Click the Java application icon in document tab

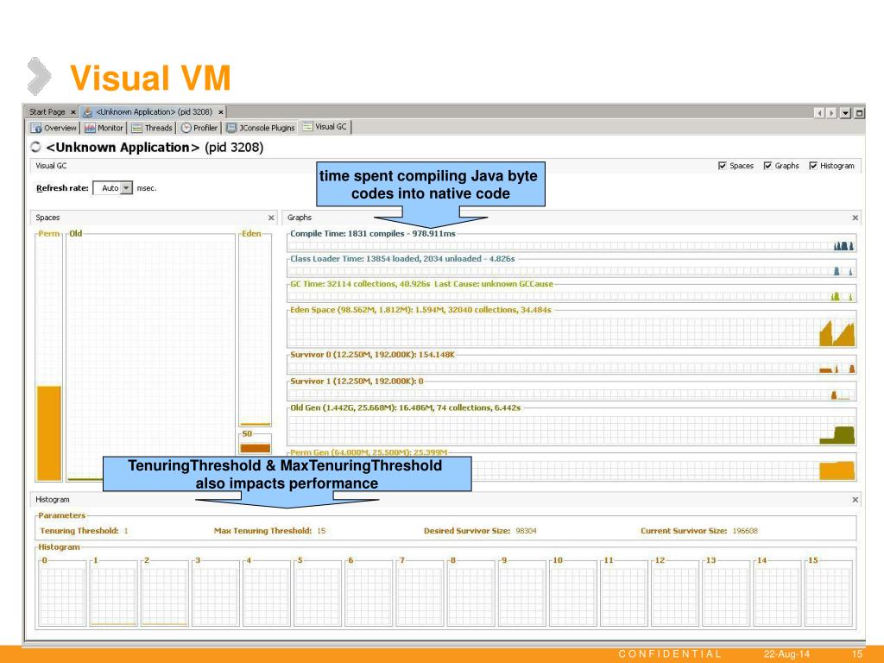87,112
